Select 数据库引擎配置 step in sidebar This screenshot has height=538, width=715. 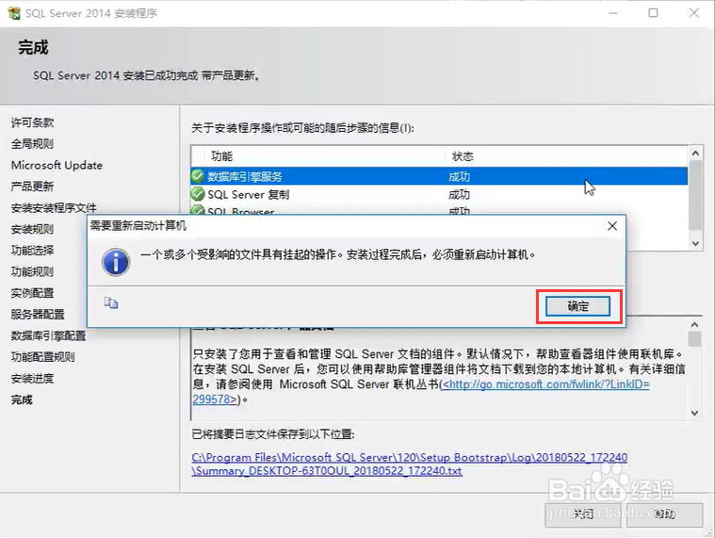point(48,335)
